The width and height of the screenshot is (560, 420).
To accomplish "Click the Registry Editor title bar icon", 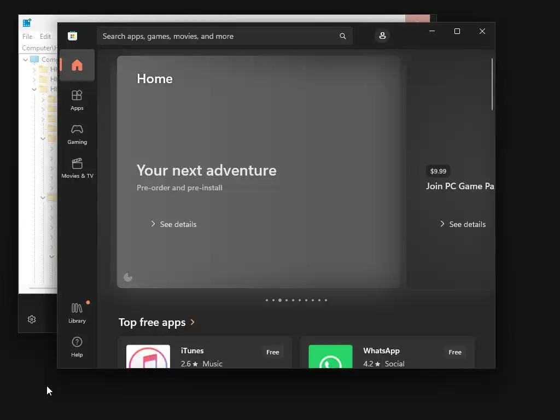I will click(x=27, y=23).
